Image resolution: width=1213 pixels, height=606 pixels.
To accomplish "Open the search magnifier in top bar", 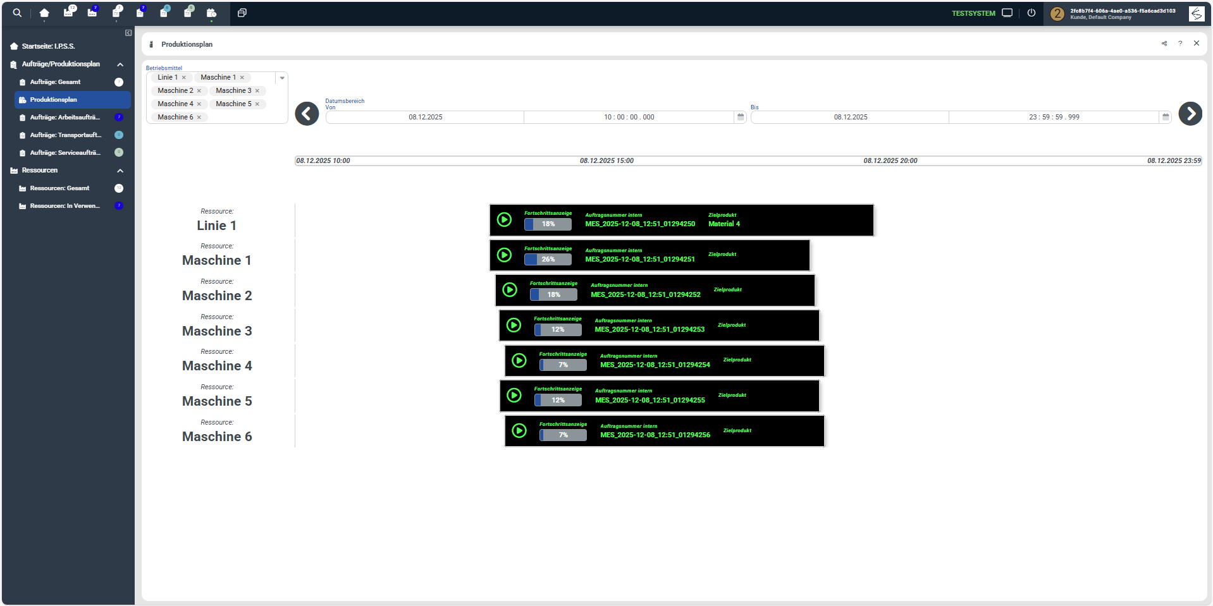I will pyautogui.click(x=17, y=13).
